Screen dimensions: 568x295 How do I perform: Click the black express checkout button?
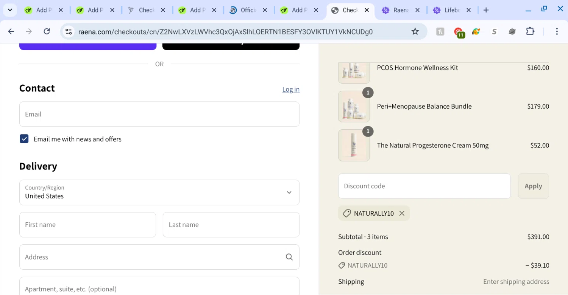(x=231, y=47)
